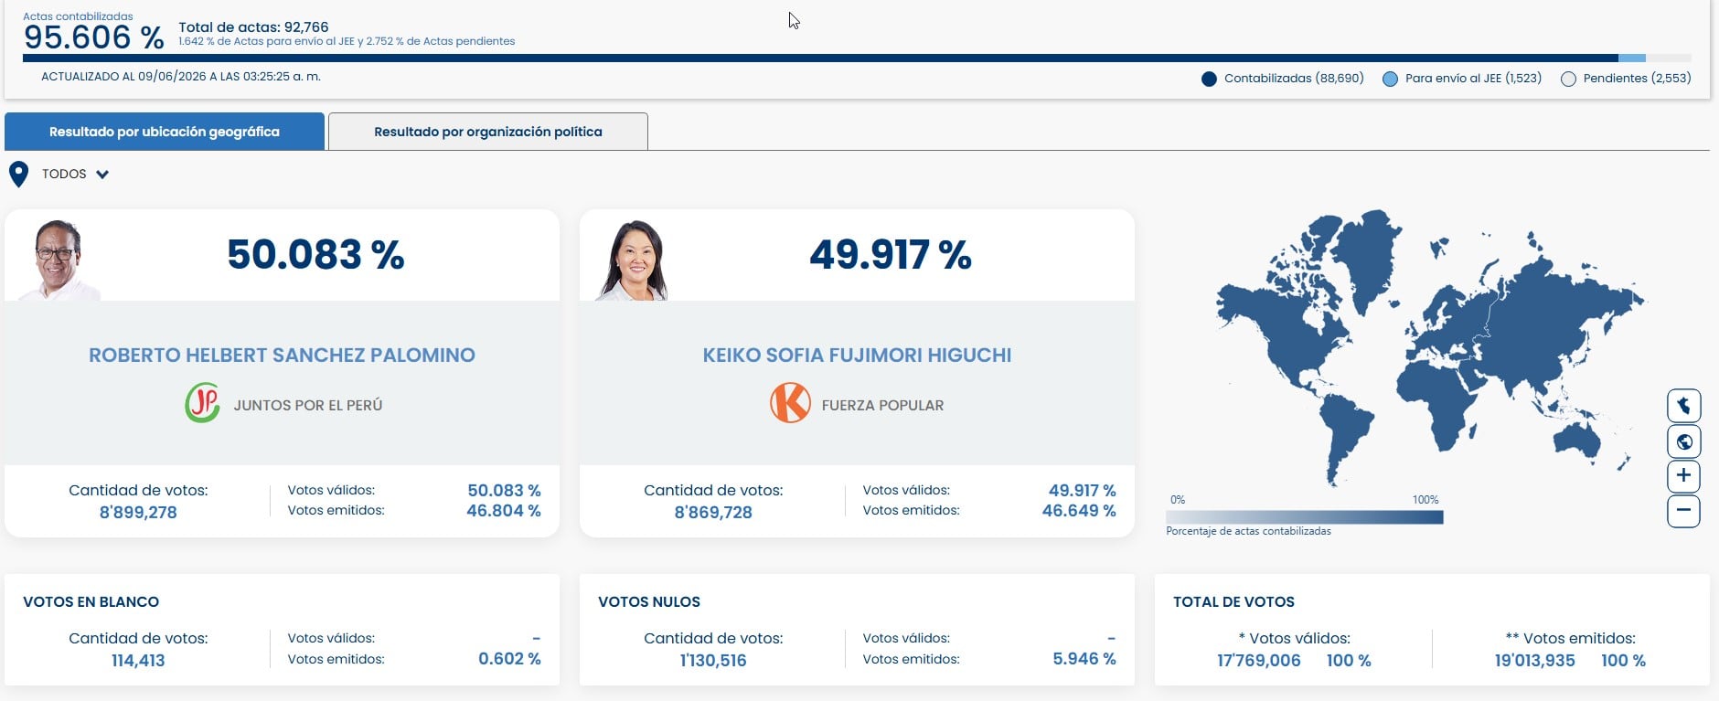The image size is (1719, 701).
Task: Click name ROBERTO HELBERT SANCHEZ PALOMINO
Action: (x=282, y=355)
